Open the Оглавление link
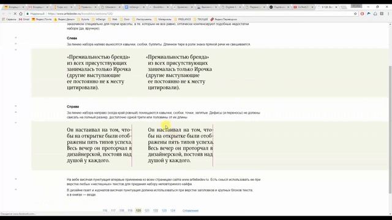This screenshot has width=392, height=220. tap(190, 210)
